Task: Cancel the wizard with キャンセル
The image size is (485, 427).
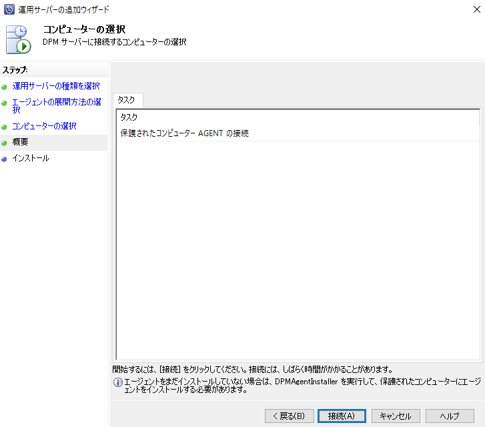Action: 396,416
